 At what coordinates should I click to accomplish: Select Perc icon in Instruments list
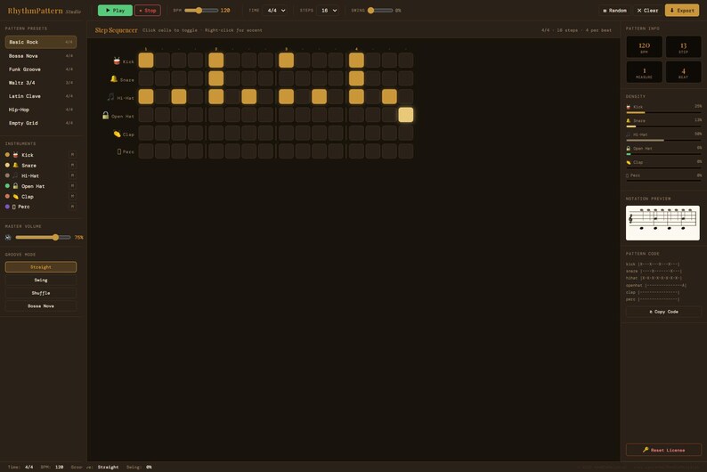[x=14, y=207]
